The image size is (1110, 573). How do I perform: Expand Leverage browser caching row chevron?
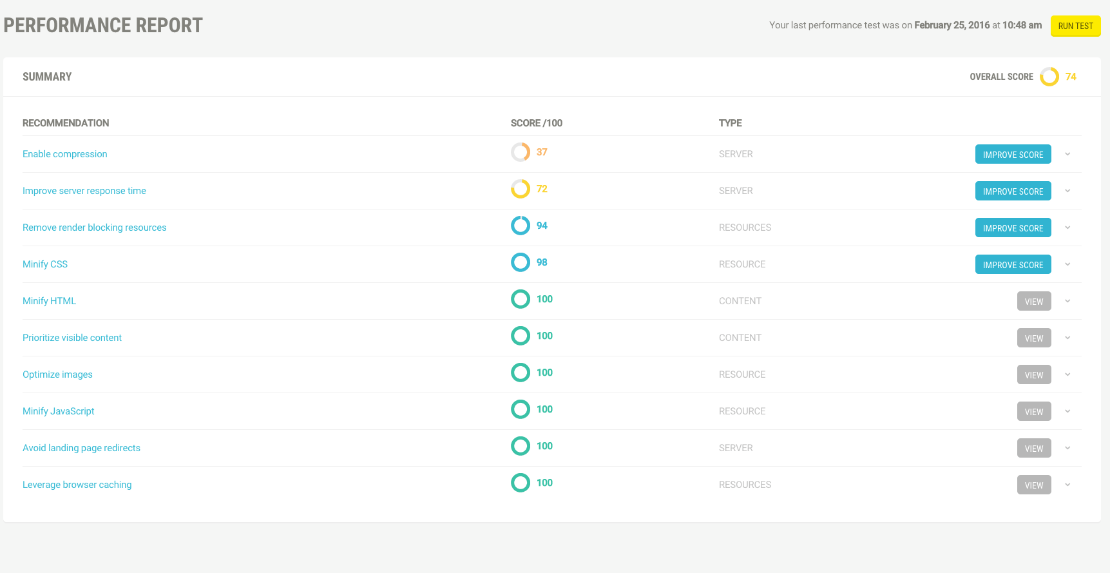[1067, 485]
